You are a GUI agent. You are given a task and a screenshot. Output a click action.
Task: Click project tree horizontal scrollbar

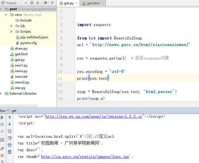(x=19, y=106)
